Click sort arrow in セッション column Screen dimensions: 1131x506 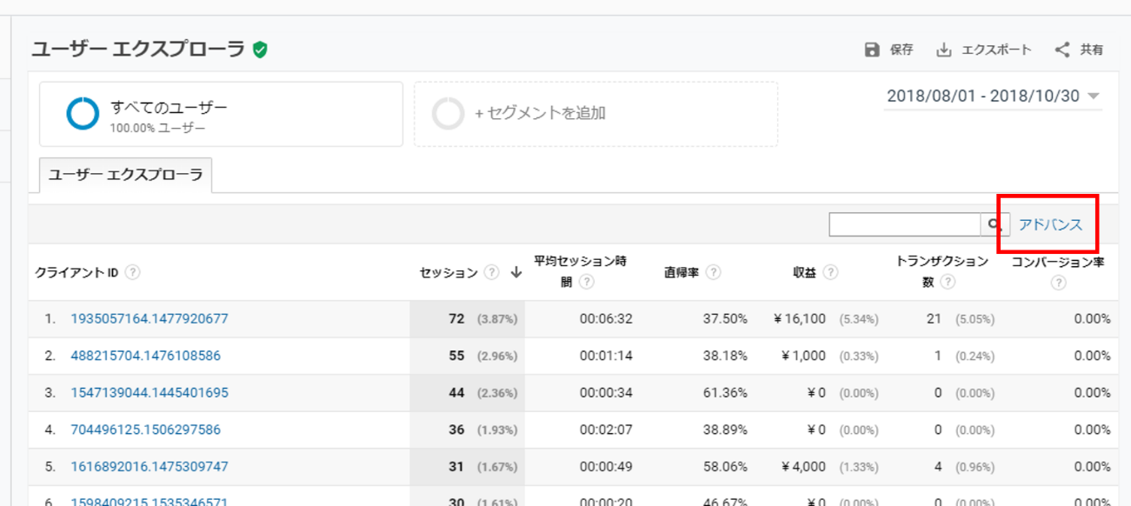(x=516, y=272)
